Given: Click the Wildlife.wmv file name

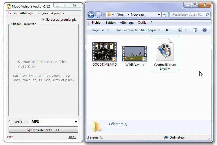Looking at the screenshot, I should click(135, 65).
